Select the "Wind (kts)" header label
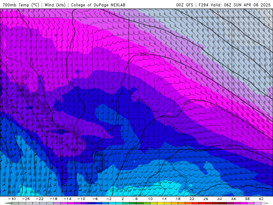The width and height of the screenshot is (273, 205). click(55, 5)
